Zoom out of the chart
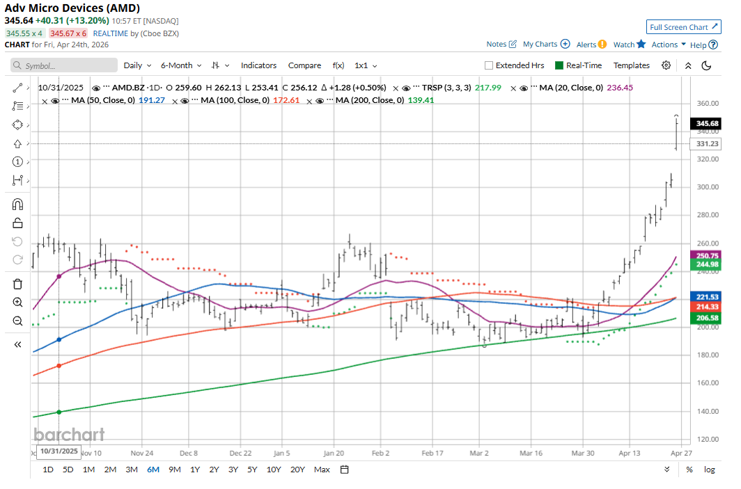 (17, 321)
